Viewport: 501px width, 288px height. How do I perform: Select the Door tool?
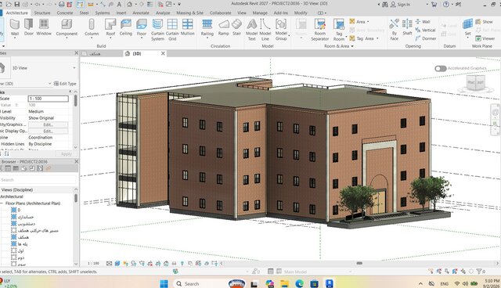tap(29, 27)
